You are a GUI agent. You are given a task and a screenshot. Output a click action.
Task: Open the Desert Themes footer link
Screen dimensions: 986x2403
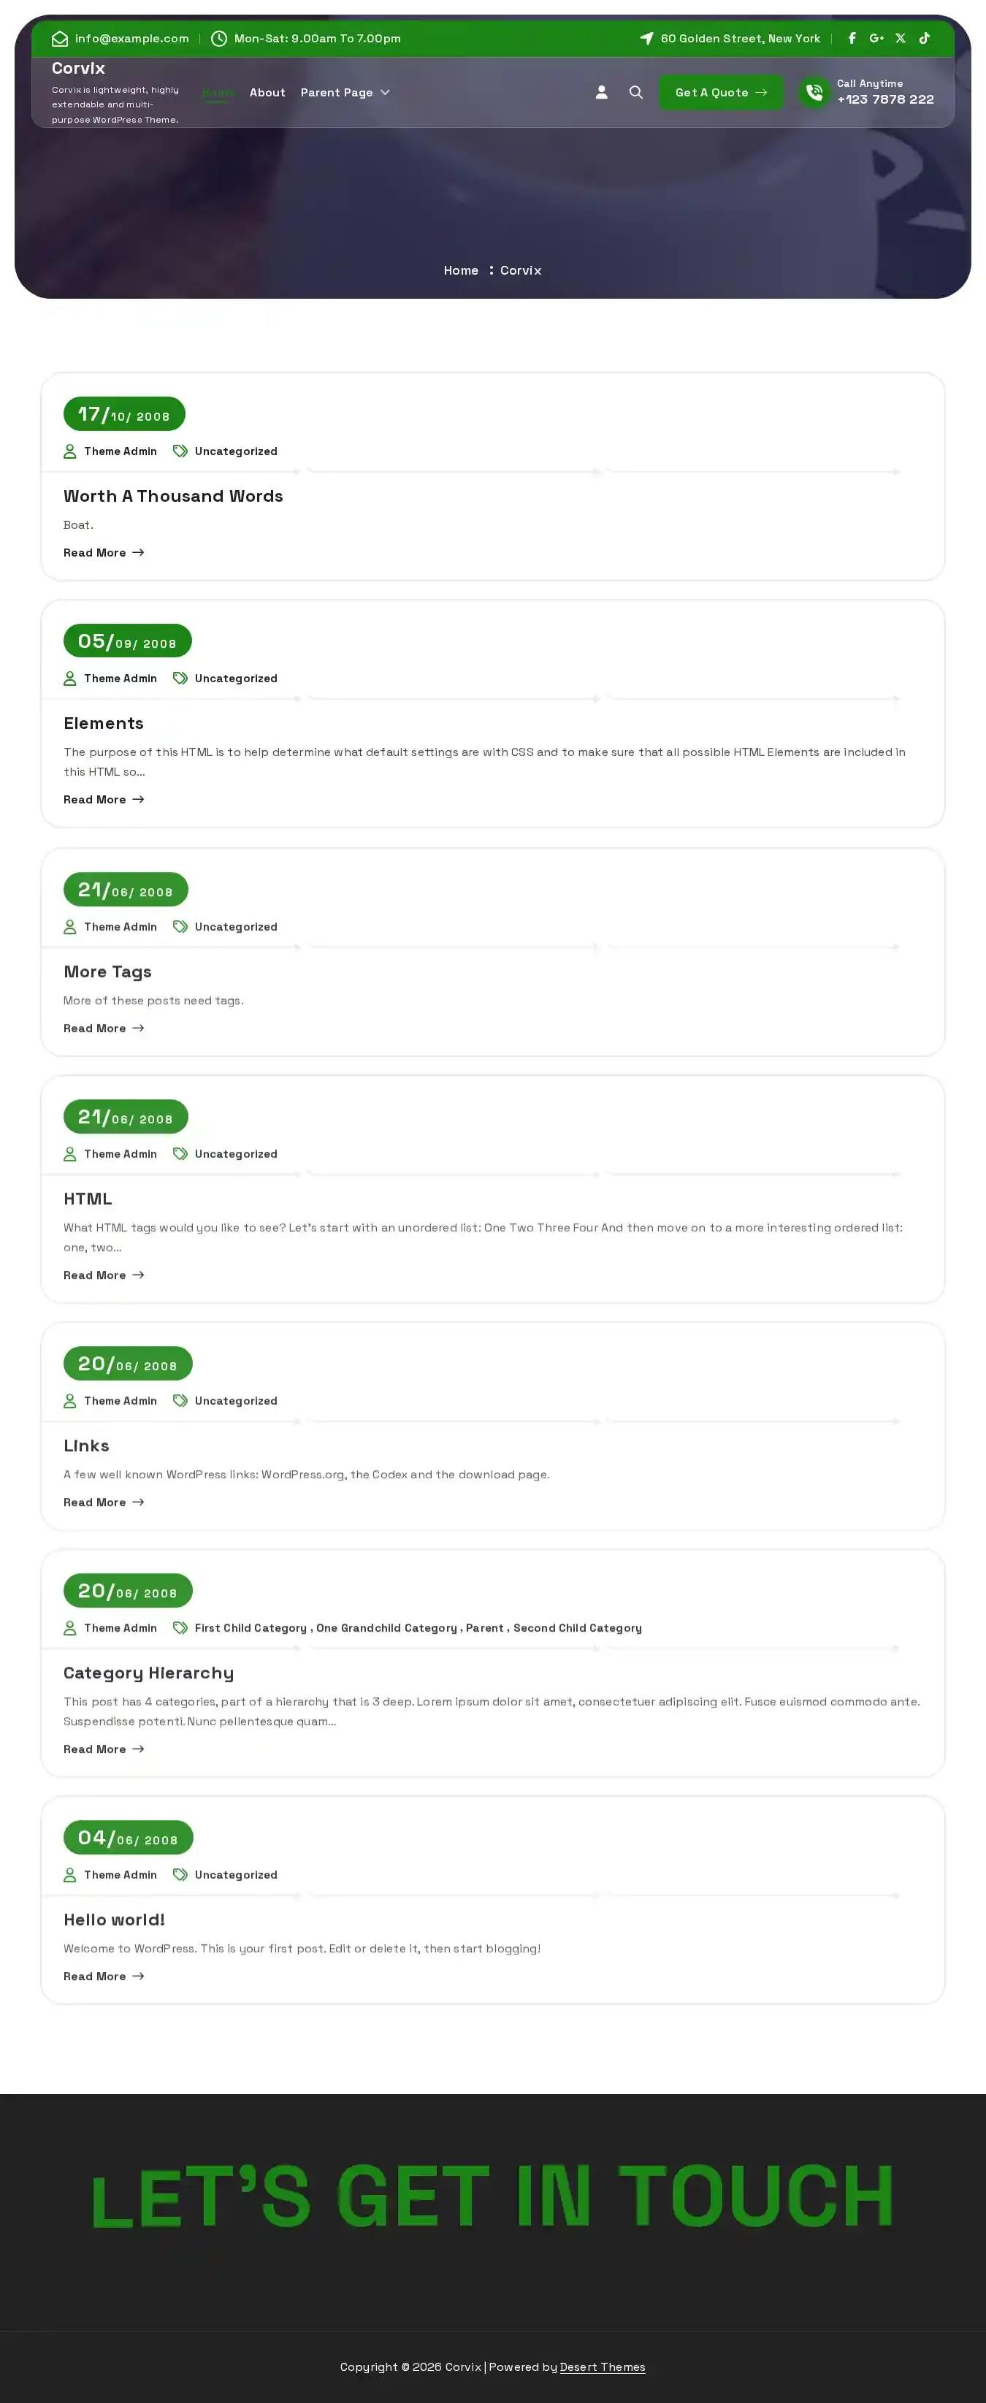pyautogui.click(x=603, y=2366)
